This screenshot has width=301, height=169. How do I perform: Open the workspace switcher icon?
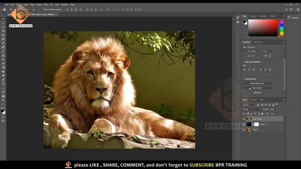[292, 9]
